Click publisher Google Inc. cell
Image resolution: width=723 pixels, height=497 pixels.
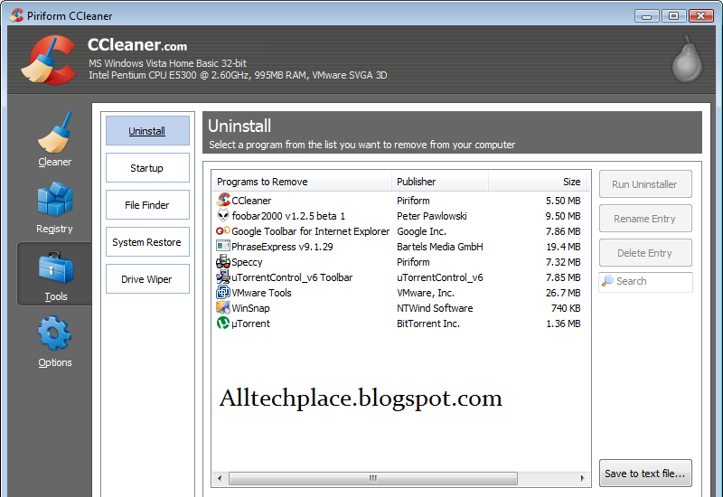[421, 231]
